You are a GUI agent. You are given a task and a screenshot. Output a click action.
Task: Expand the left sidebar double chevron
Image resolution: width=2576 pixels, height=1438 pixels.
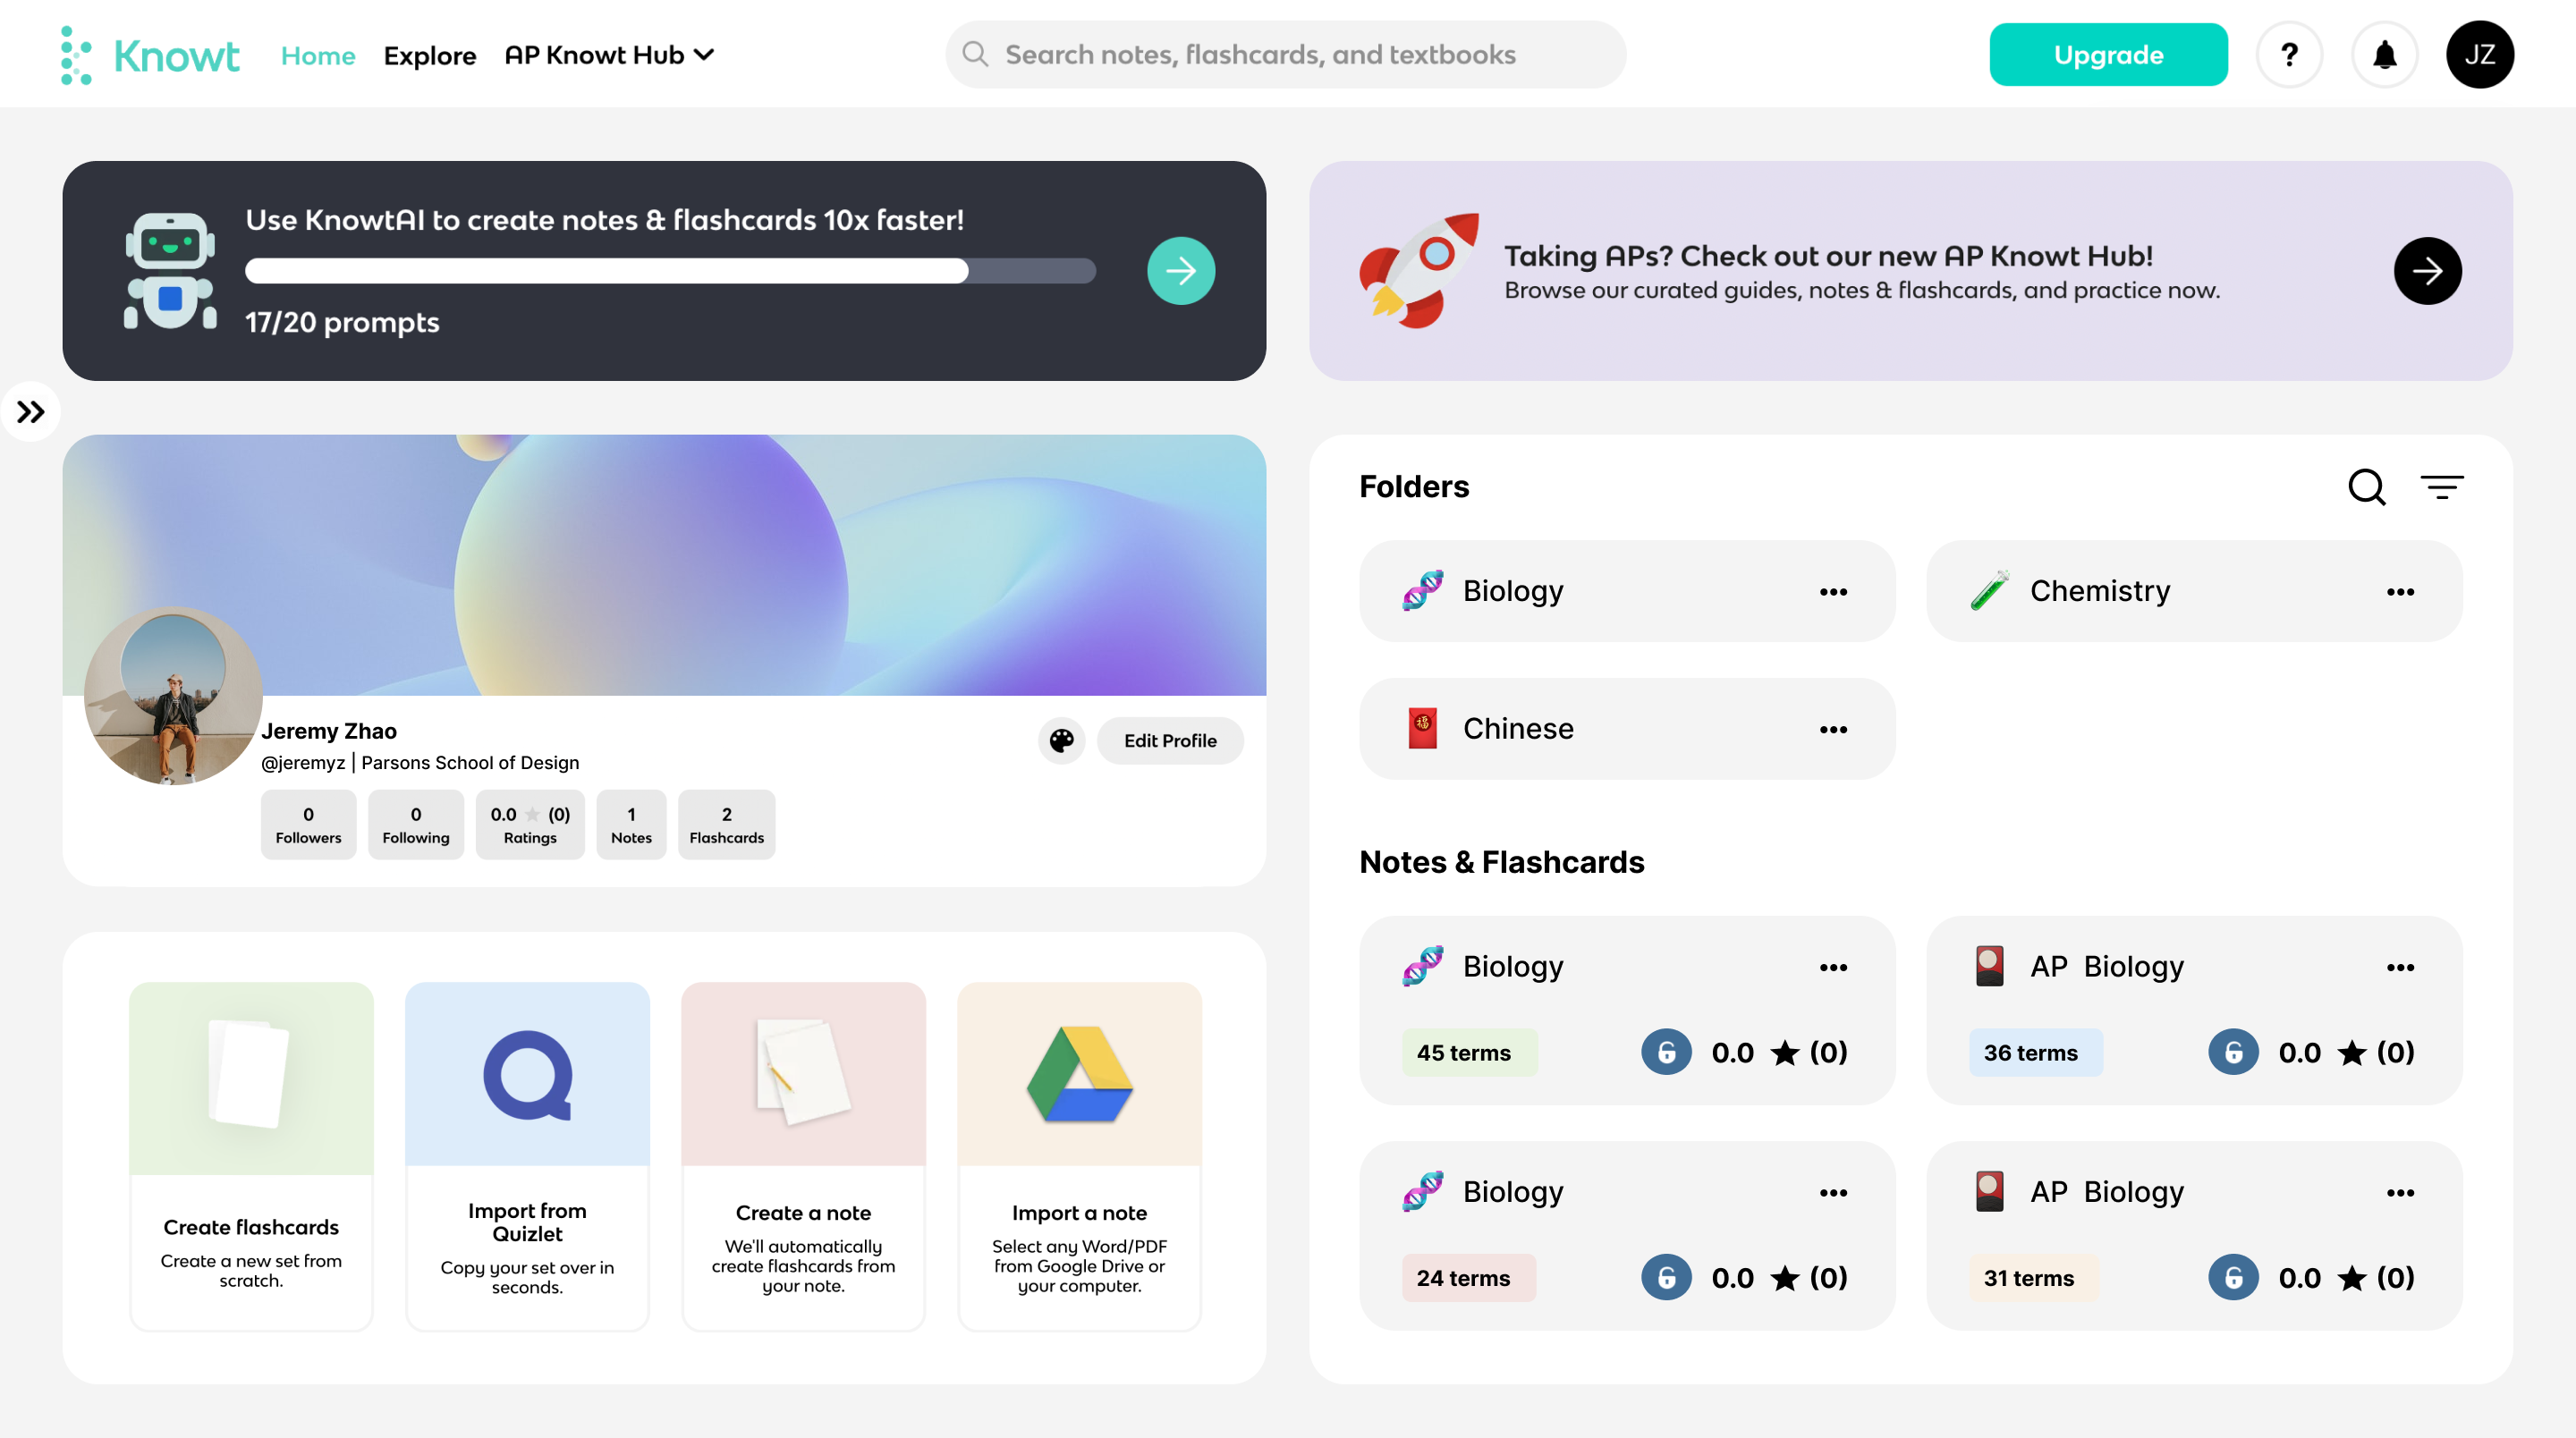click(x=31, y=412)
